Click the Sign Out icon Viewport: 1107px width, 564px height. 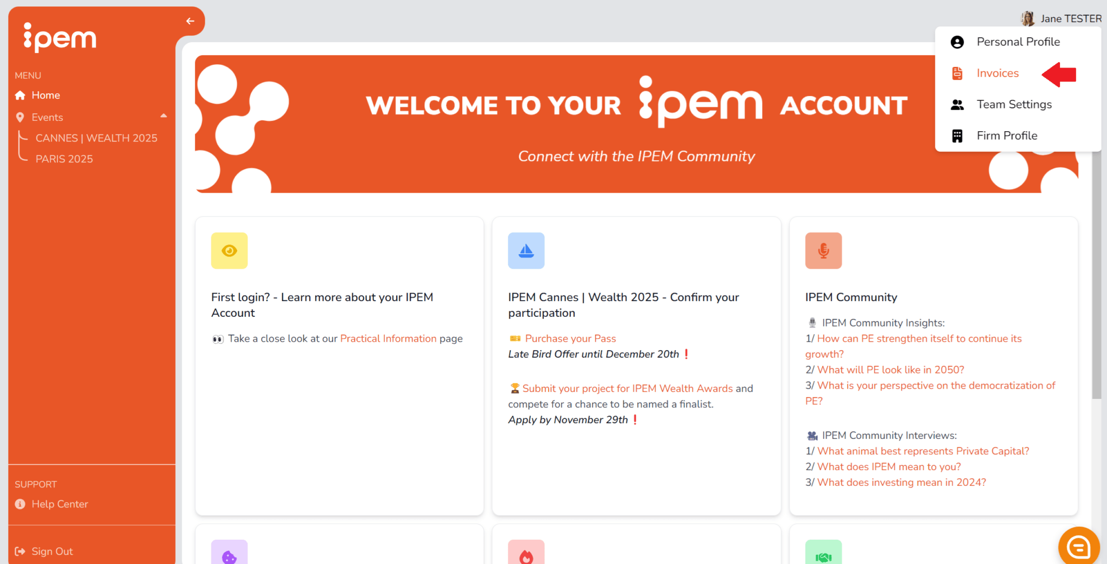21,551
